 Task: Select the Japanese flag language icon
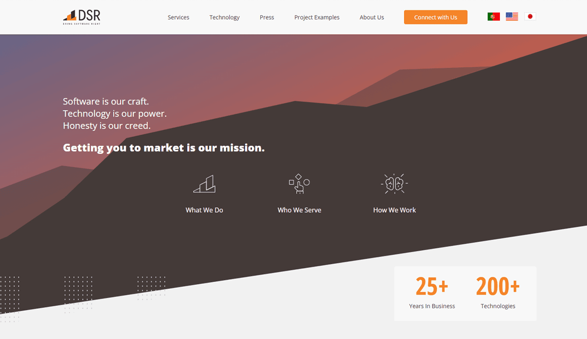pos(530,16)
